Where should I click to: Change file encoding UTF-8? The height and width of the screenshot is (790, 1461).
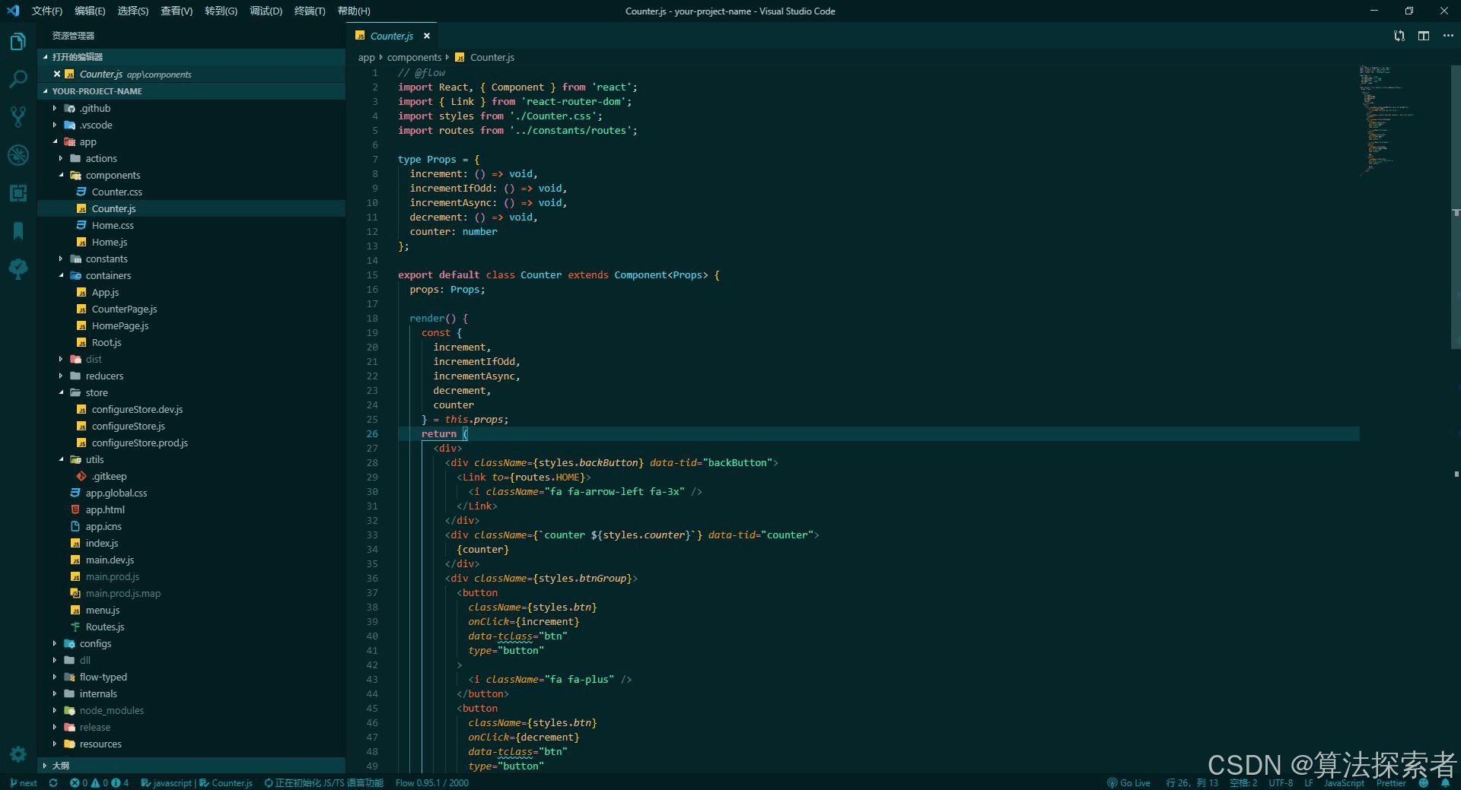point(1281,782)
